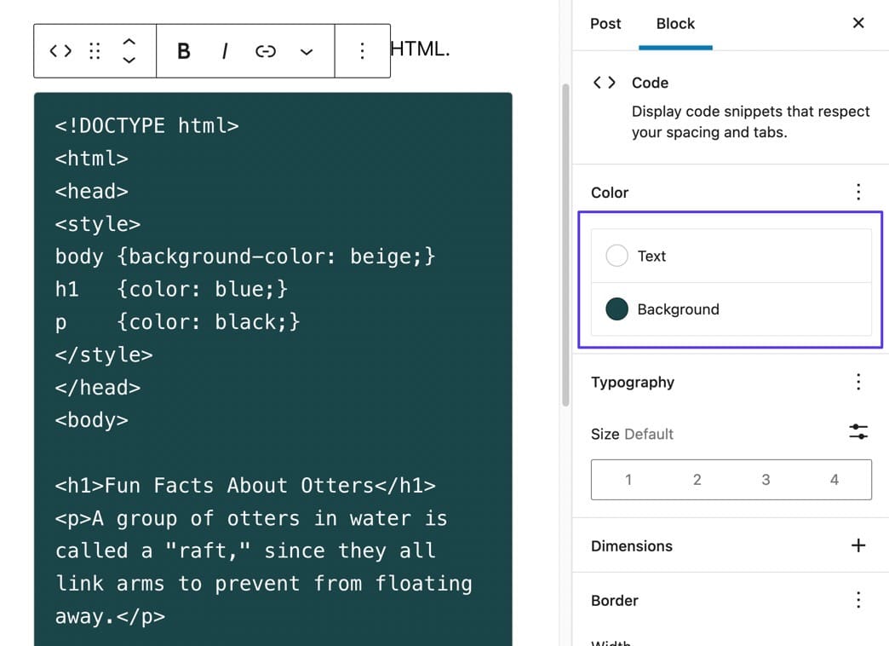Toggle italic formatting

(225, 51)
